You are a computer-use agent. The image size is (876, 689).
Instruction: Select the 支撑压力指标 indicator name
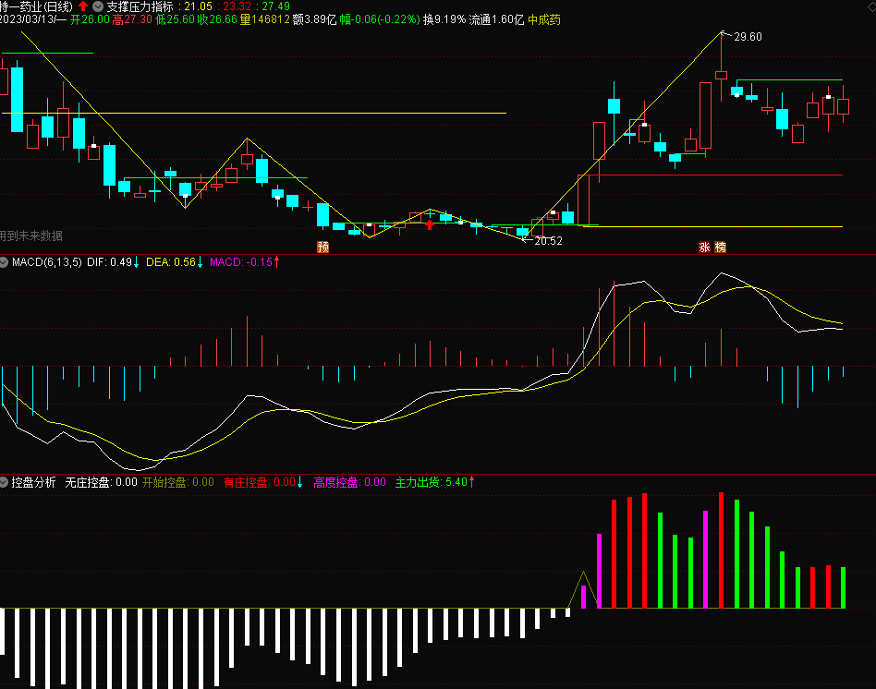point(140,6)
